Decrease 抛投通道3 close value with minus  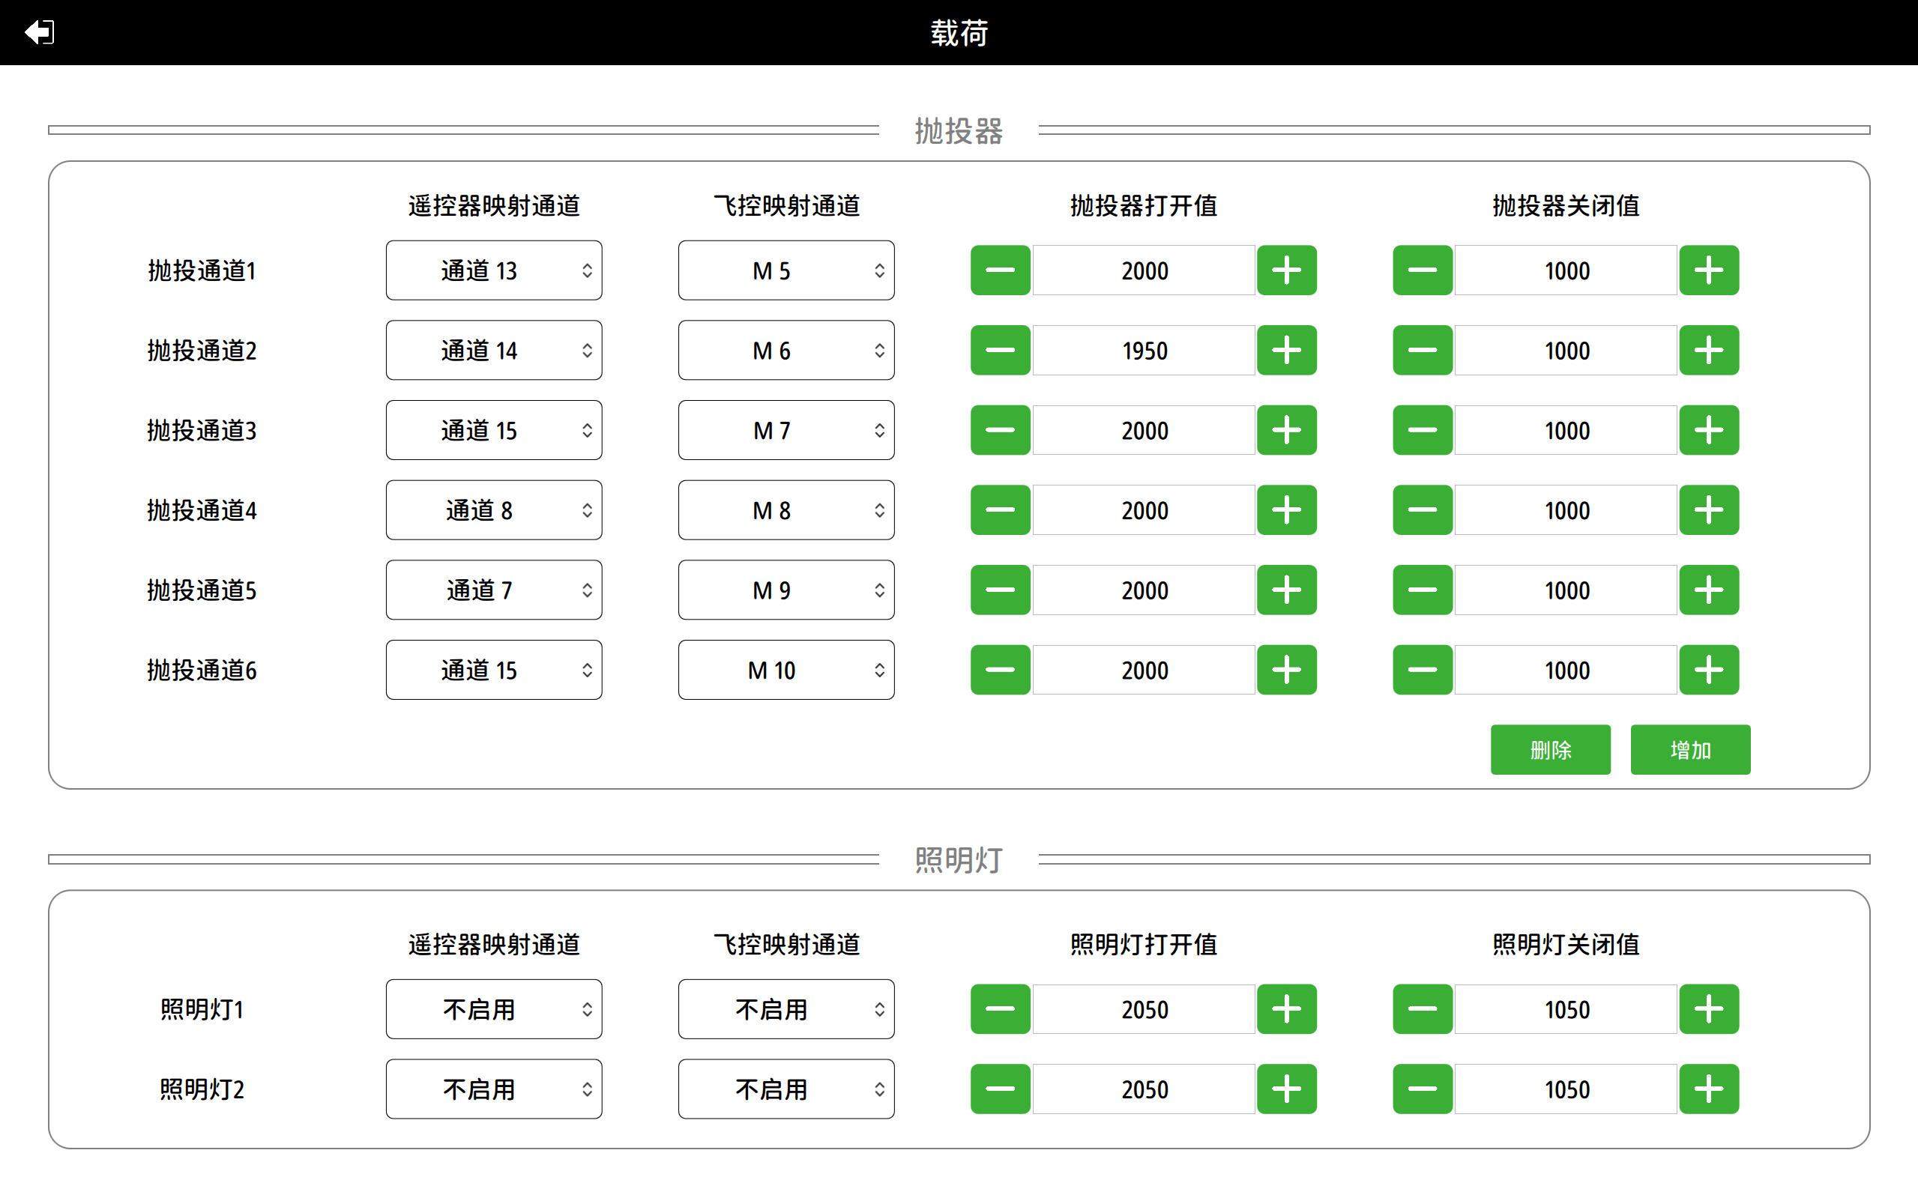pos(1423,430)
